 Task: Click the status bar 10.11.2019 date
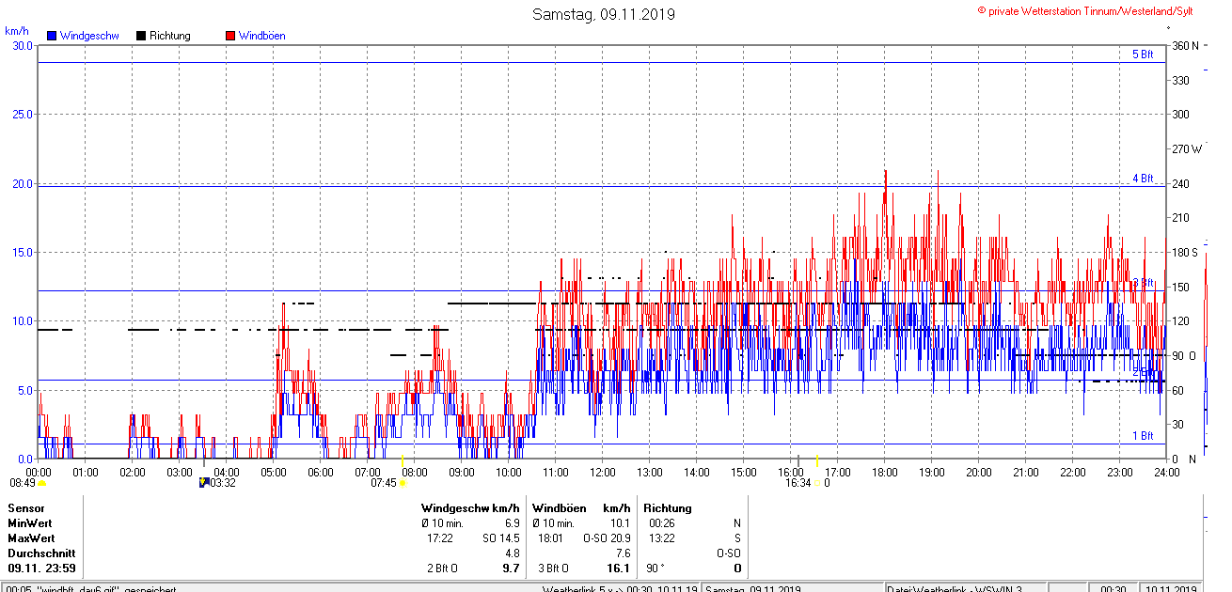click(1171, 588)
